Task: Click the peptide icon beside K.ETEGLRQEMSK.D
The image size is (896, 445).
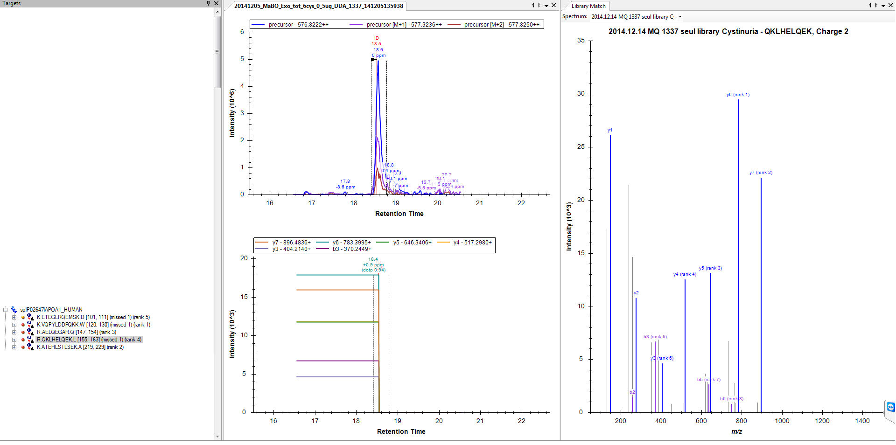Action: click(x=30, y=317)
